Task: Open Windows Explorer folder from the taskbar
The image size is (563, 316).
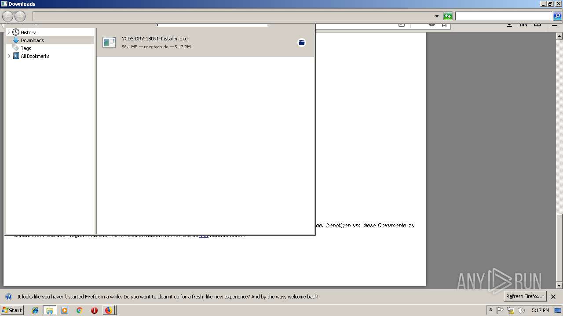Action: click(50, 310)
